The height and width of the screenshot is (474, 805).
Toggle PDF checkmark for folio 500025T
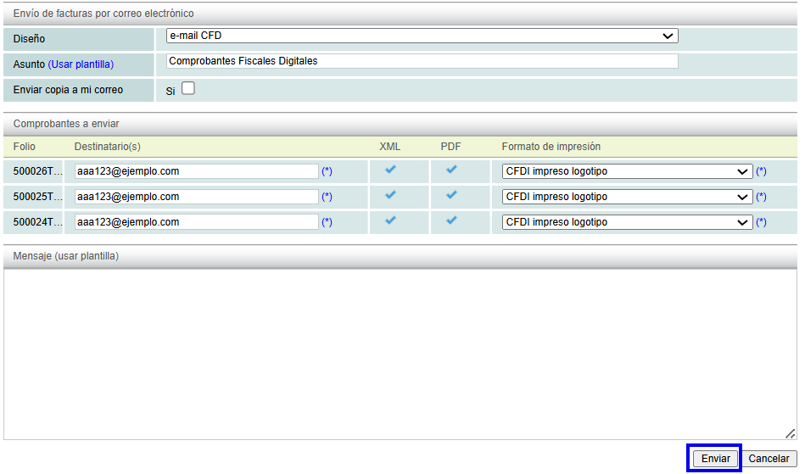[x=451, y=195]
